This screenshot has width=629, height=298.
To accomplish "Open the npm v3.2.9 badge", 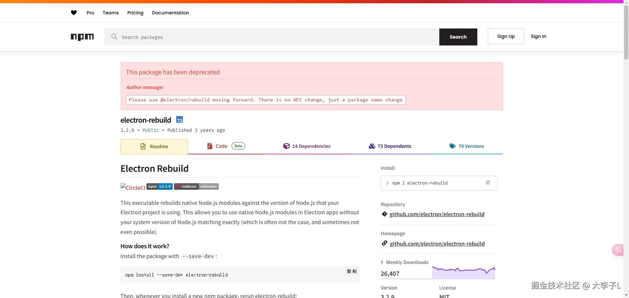I will click(160, 186).
